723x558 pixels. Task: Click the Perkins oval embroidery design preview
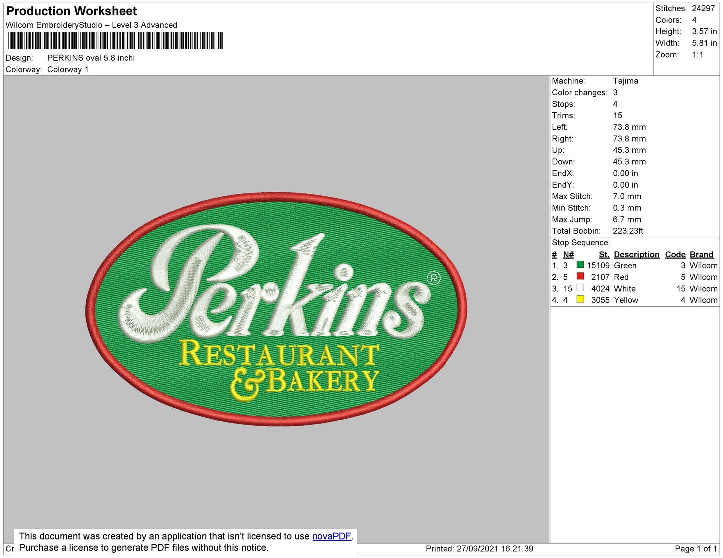tap(276, 309)
